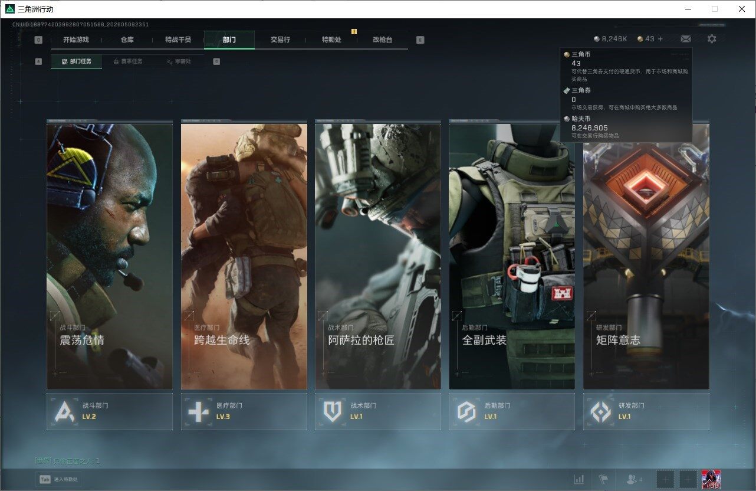
Task: Click the 战斗部门 LV.2 level button
Action: [110, 412]
